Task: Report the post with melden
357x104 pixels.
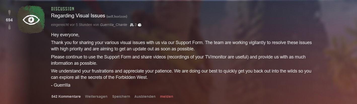Action: tap(167, 96)
